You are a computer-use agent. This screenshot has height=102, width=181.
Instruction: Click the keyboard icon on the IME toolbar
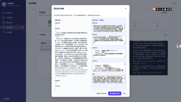pyautogui.click(x=165, y=9)
